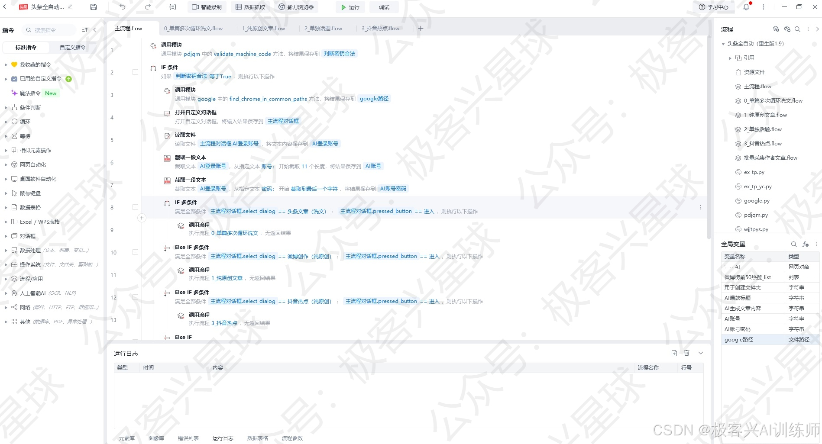Select the 数据表格 instruction category
This screenshot has height=444, width=822.
(x=30, y=207)
